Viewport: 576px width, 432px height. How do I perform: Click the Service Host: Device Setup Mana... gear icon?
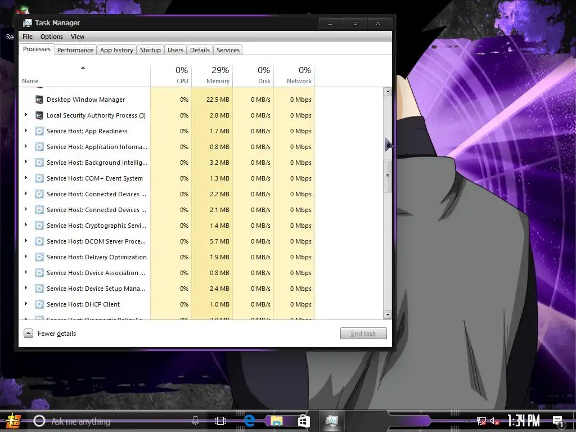(x=39, y=289)
